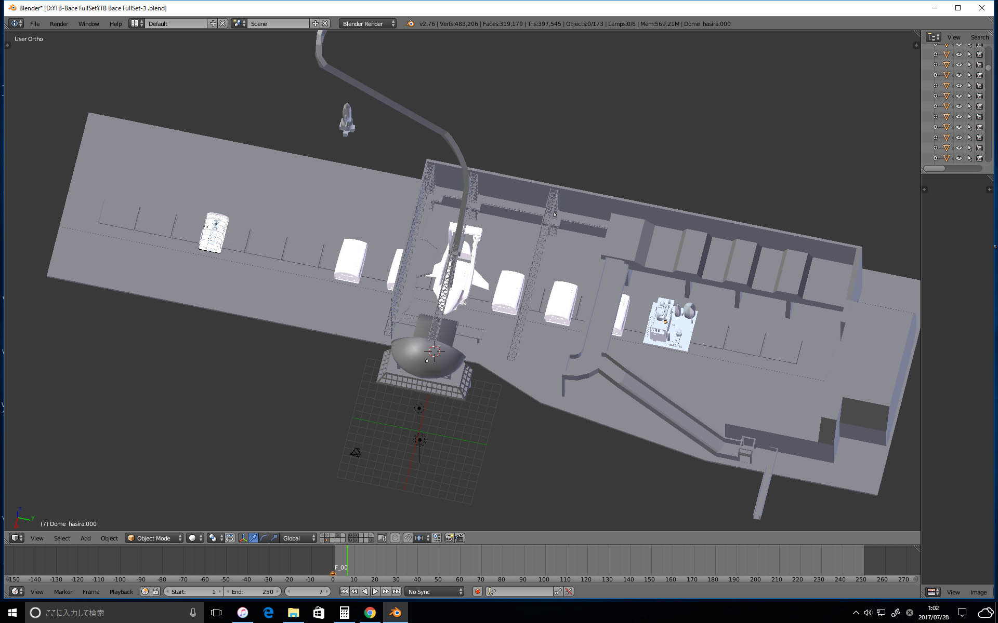The width and height of the screenshot is (998, 623).
Task: Insert keyframe with key icon
Action: point(558,591)
